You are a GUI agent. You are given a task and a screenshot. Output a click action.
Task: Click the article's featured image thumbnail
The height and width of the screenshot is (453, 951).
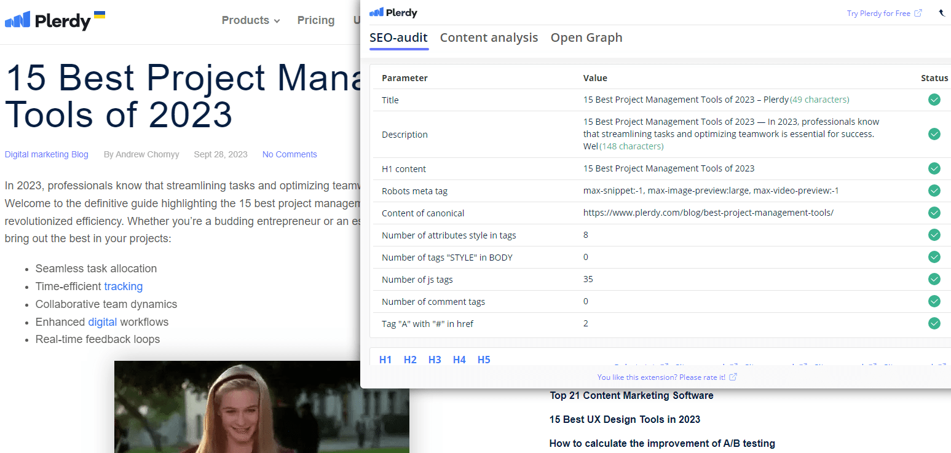[261, 407]
